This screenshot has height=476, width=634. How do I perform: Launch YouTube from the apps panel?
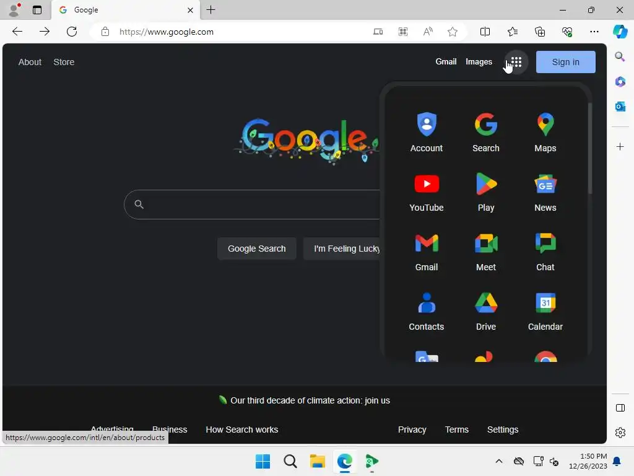point(426,192)
